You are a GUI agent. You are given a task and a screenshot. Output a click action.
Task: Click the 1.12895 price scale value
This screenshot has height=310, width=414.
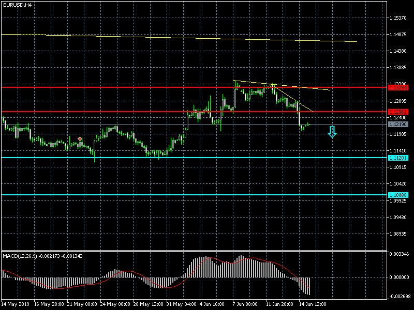tap(398, 101)
